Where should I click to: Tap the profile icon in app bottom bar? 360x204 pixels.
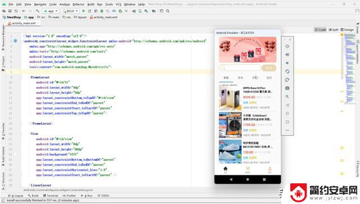point(270,169)
